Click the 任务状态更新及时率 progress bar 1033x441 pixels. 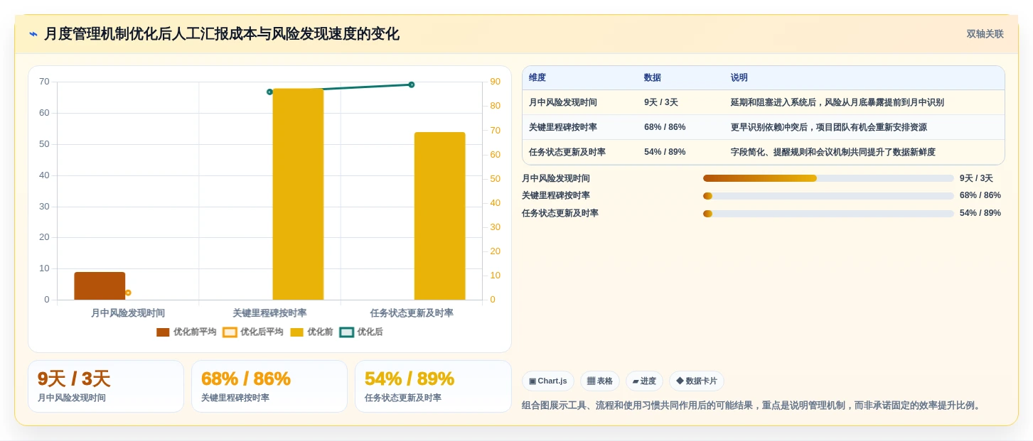tap(828, 214)
